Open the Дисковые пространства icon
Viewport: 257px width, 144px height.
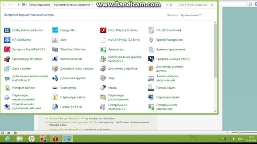click(55, 68)
